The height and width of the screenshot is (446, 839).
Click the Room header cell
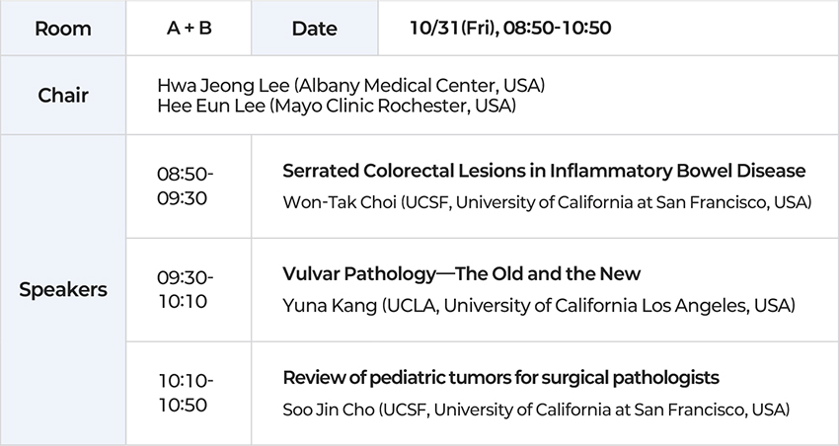click(62, 28)
